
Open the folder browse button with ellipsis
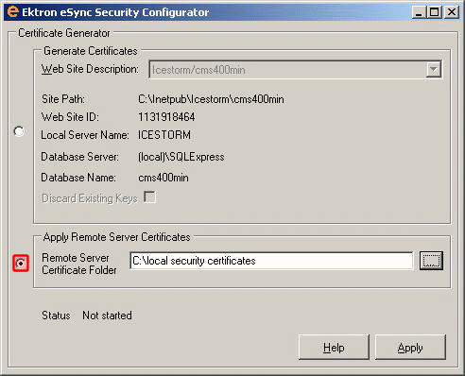tap(431, 261)
